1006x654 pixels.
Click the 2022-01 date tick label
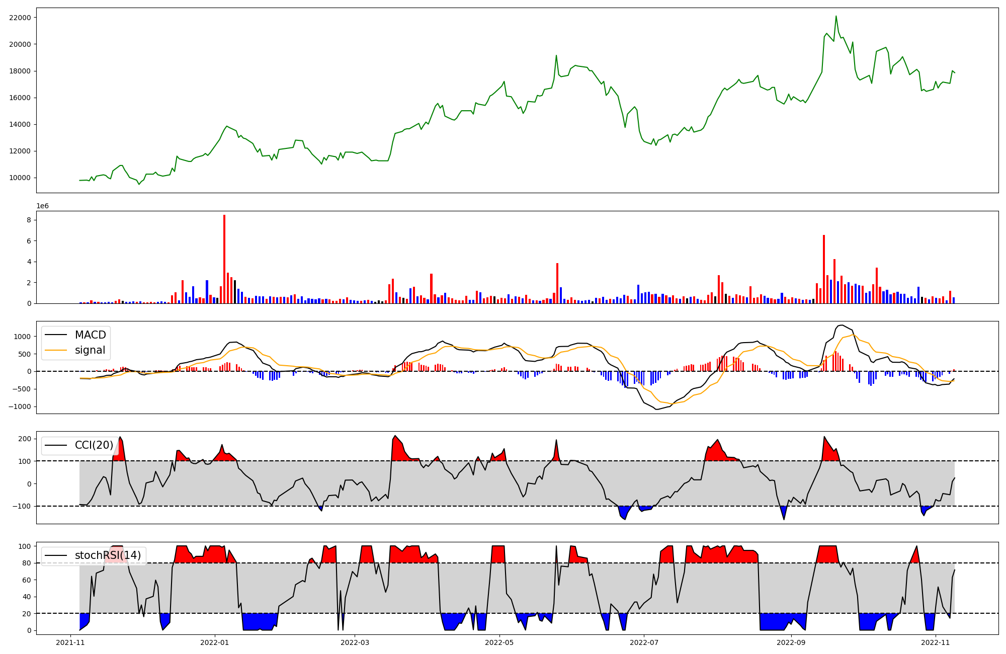pyautogui.click(x=215, y=642)
